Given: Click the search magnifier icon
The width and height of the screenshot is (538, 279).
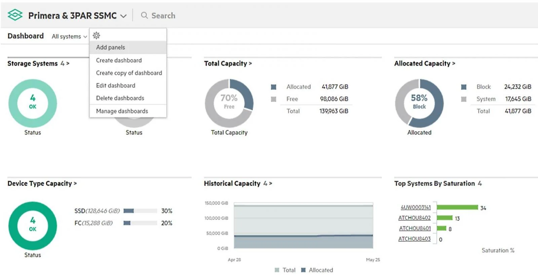Looking at the screenshot, I should (144, 15).
